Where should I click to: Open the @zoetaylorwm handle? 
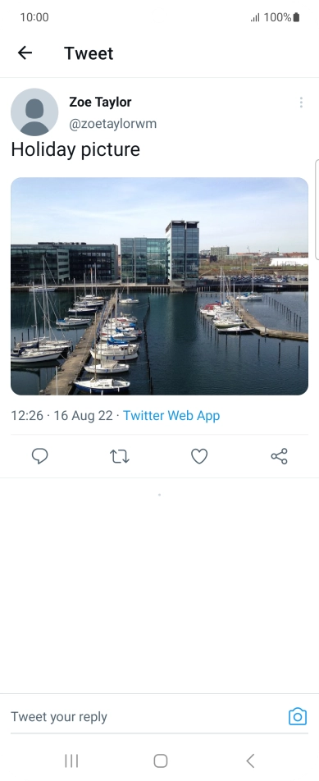pos(113,124)
